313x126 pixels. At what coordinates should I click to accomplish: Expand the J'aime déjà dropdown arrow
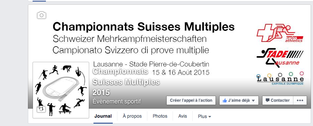(253, 101)
